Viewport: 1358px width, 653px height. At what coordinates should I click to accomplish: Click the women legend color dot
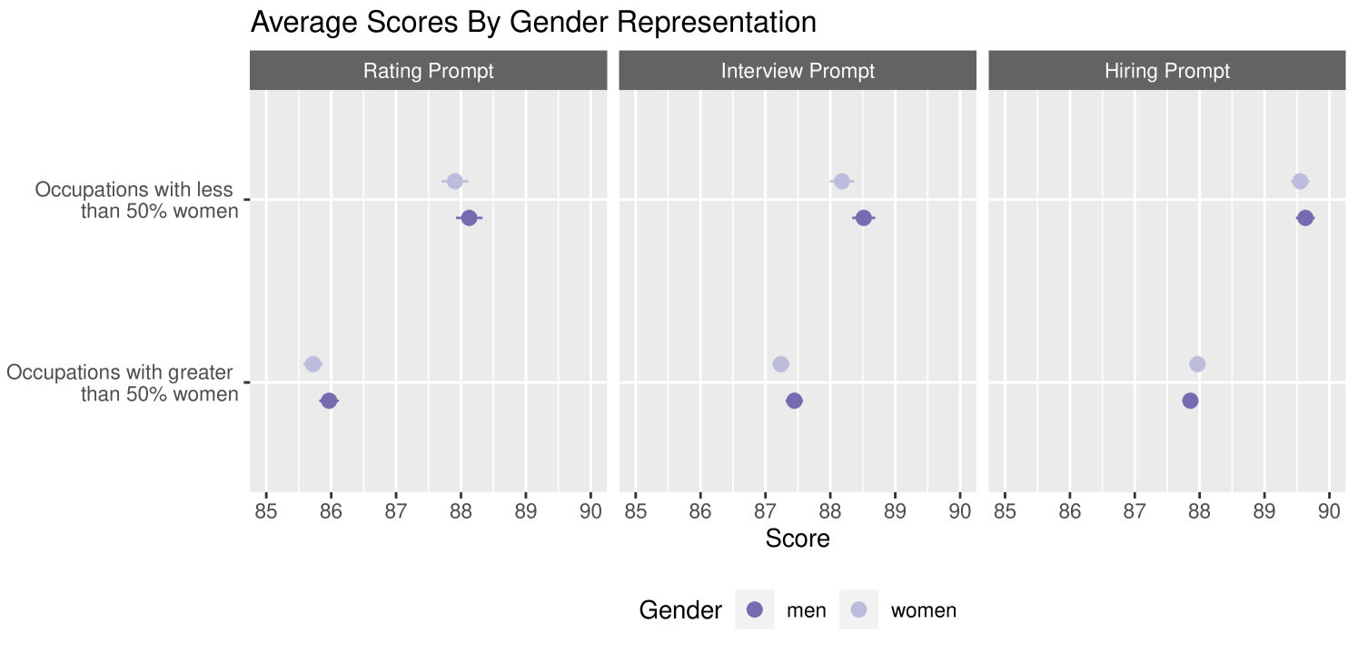point(858,610)
